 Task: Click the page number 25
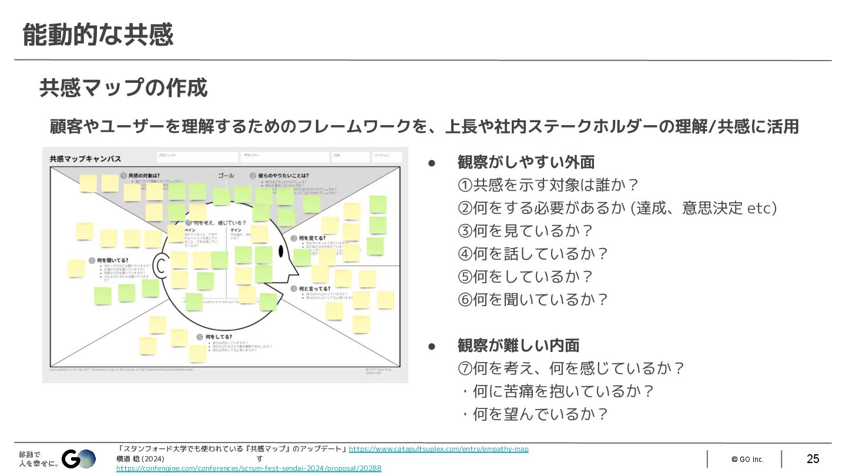pos(813,459)
